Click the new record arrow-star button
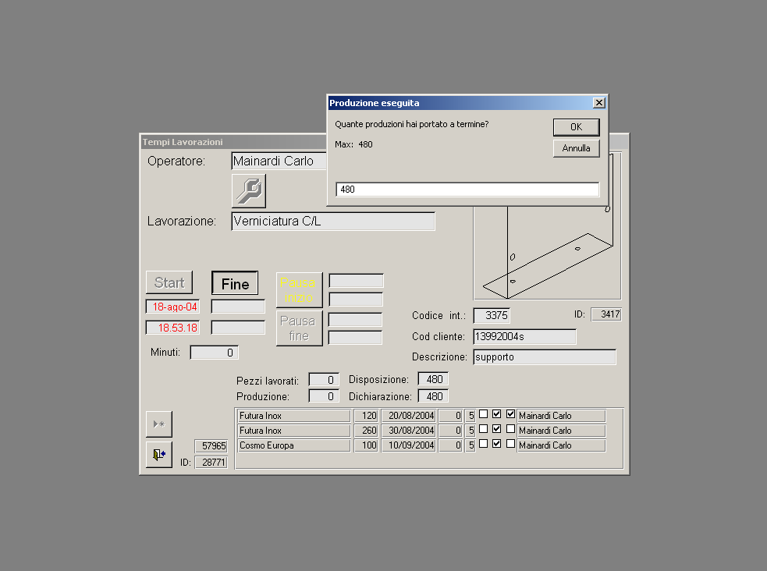This screenshot has height=571, width=767. pyautogui.click(x=159, y=424)
